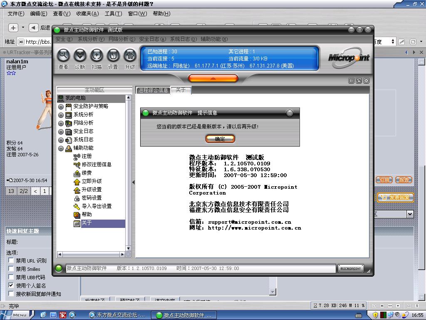Click the browser address field
426x320 pixels.
click(x=35, y=42)
